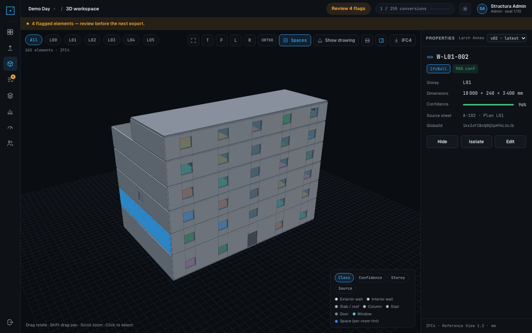Toggle the light/dark theme sun icon
The image size is (532, 333).
coord(465,9)
